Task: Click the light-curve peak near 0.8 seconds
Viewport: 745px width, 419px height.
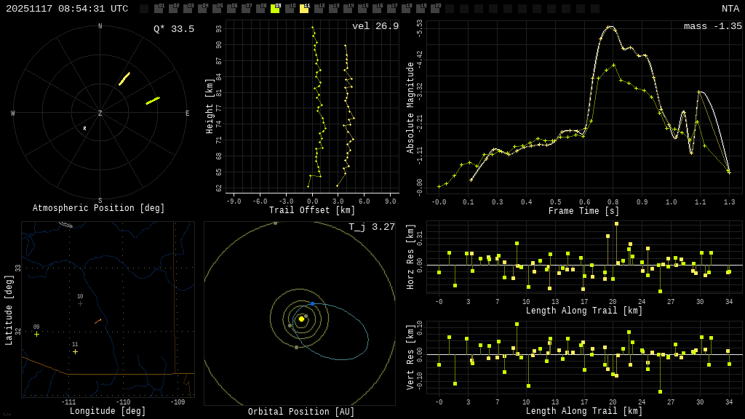Action: (610, 27)
